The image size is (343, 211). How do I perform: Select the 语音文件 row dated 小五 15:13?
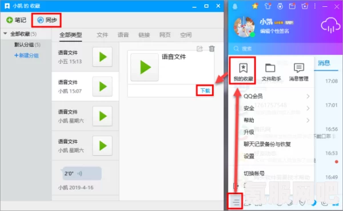[85, 56]
